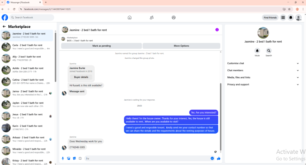Open the notifications bell in header
Image resolution: width=306 pixels, height=165 pixels.
point(290,18)
